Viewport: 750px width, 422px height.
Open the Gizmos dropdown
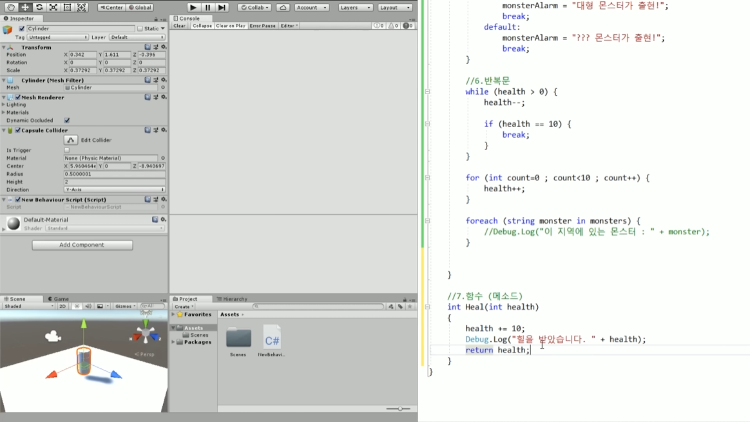[x=125, y=306]
